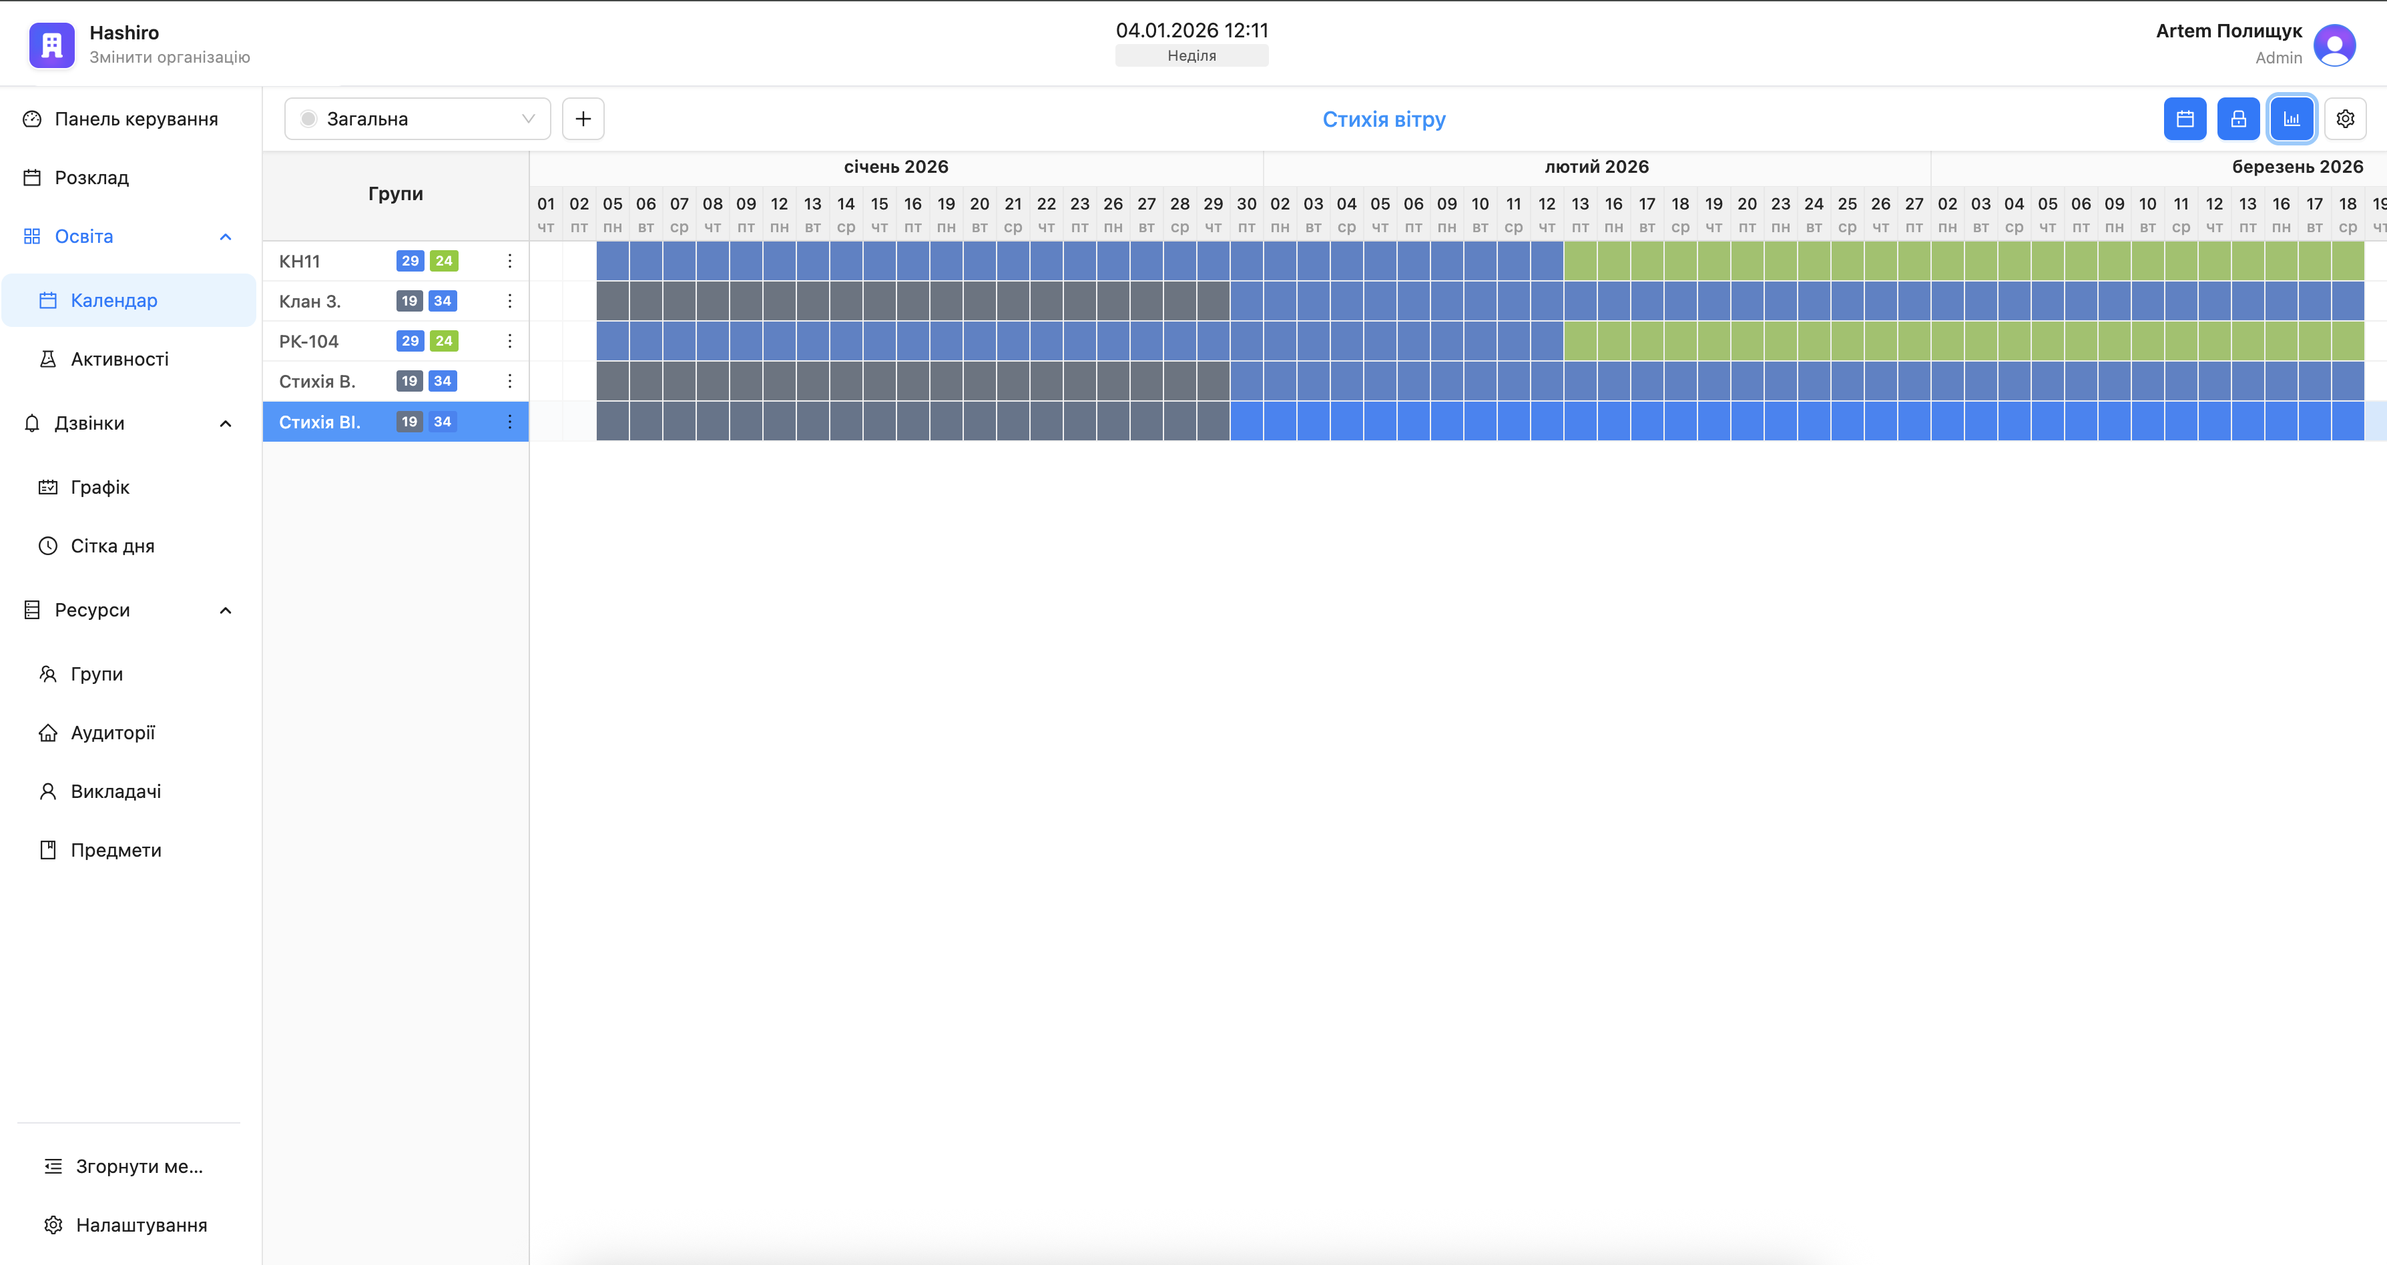The width and height of the screenshot is (2387, 1265).
Task: Click Змінити організацію link
Action: 170,57
